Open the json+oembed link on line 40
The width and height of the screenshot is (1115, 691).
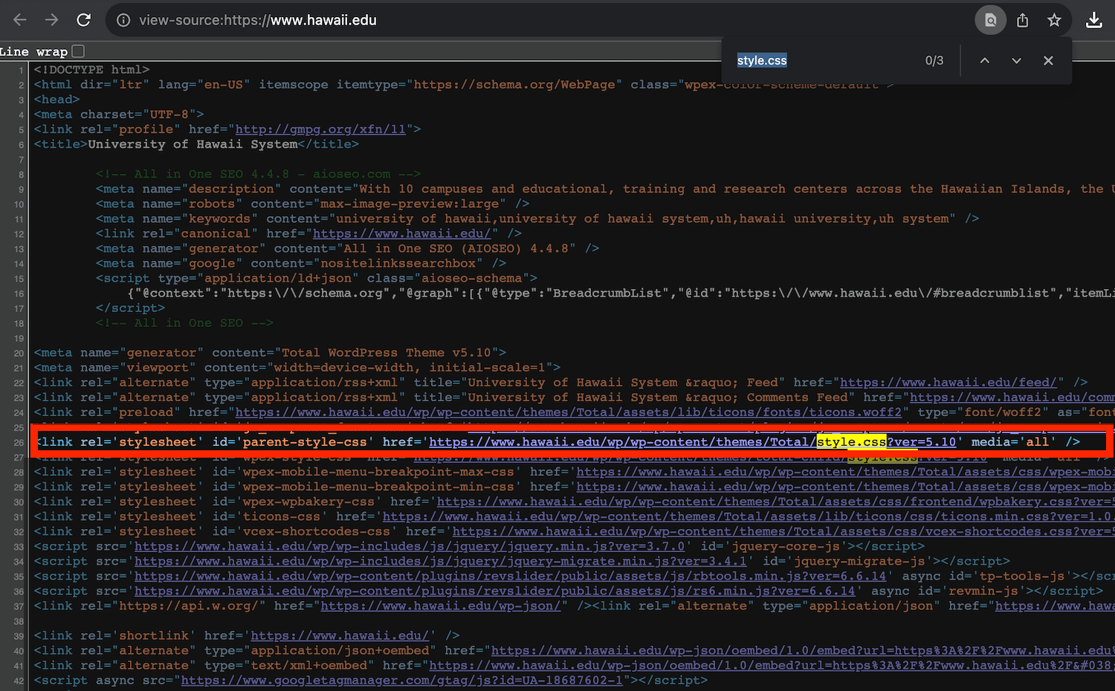tap(803, 650)
